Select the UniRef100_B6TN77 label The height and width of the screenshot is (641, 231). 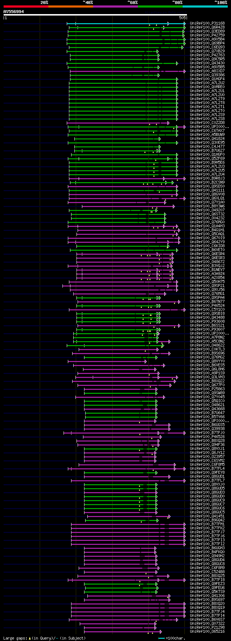pyautogui.click(x=207, y=302)
